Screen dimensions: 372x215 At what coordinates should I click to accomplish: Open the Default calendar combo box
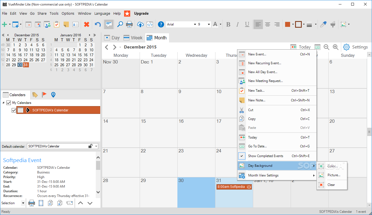pyautogui.click(x=63, y=146)
